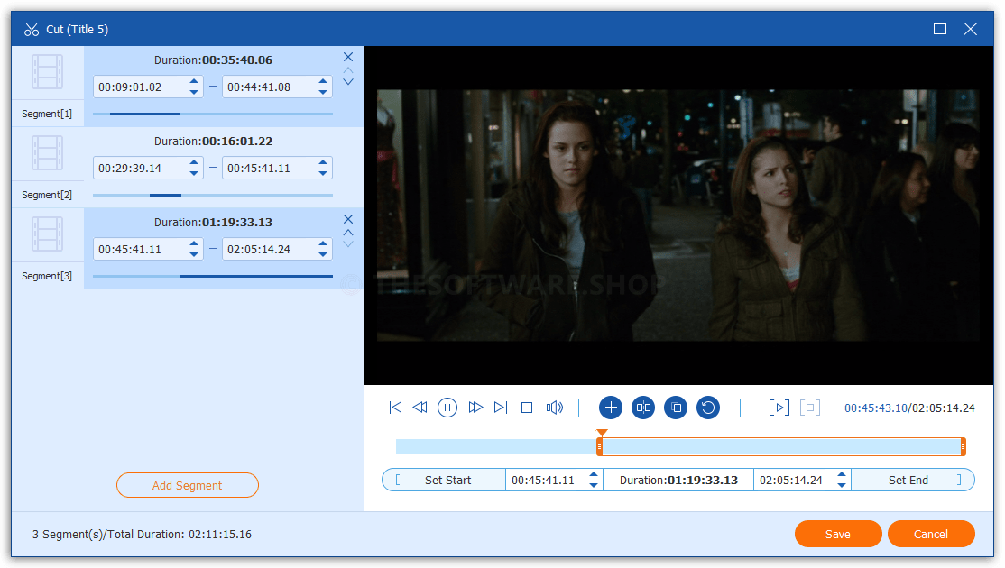The image size is (1005, 568).
Task: Decrease Segment[2] start time 00:29:39.14
Action: point(194,173)
